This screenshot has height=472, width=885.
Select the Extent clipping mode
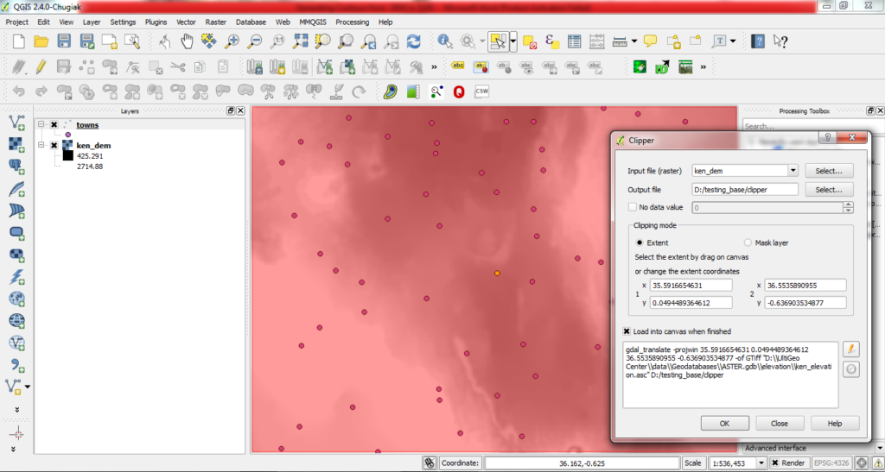tap(640, 242)
